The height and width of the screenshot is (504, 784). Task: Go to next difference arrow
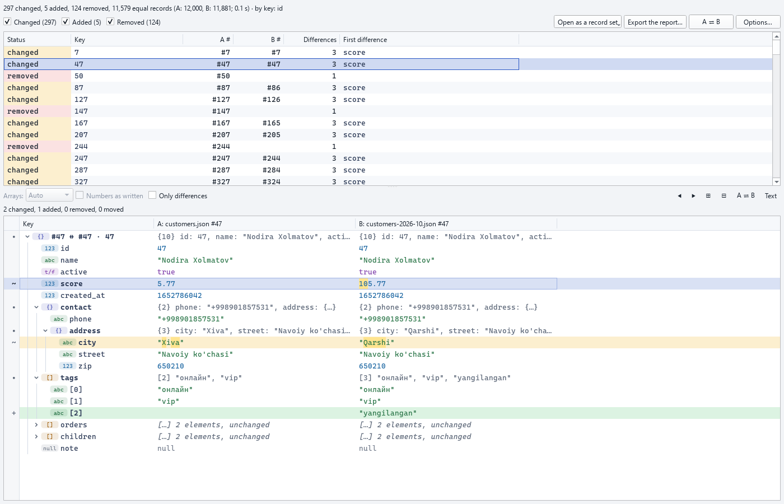693,196
